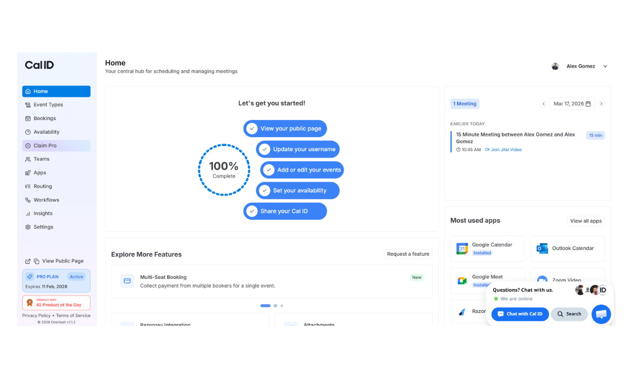Open Event Types in sidebar
This screenshot has height=378, width=632.
click(48, 105)
